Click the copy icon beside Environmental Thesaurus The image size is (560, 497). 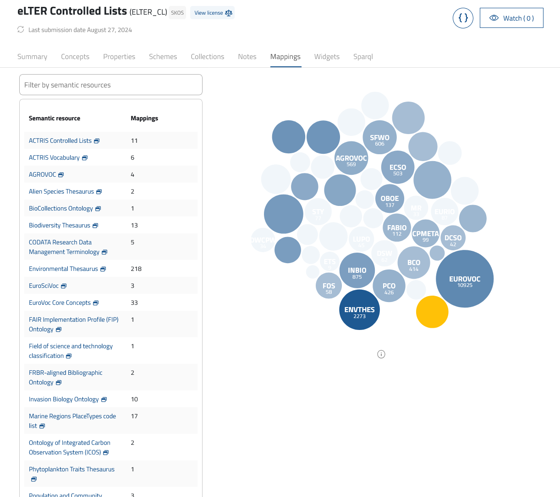pyautogui.click(x=103, y=269)
